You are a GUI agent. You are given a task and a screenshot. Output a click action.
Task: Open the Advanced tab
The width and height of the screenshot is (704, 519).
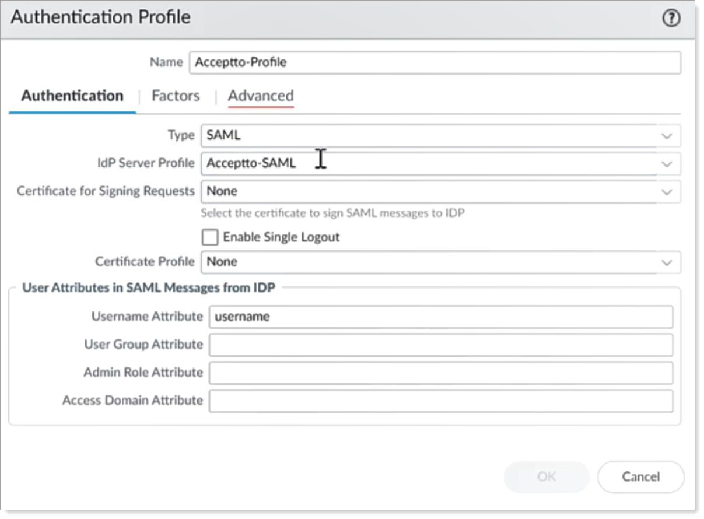261,96
